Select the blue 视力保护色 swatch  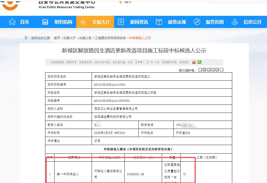(204, 69)
